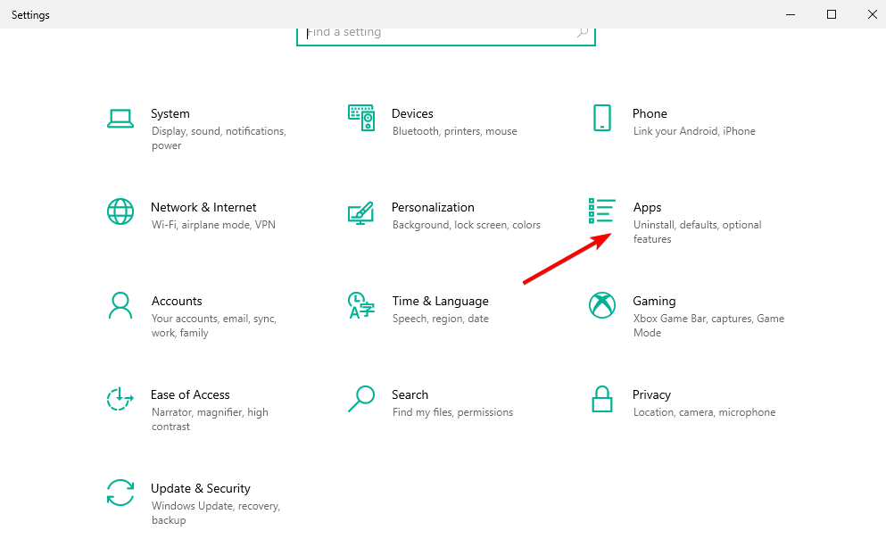Click 'Find my files, permissions' description

(452, 412)
